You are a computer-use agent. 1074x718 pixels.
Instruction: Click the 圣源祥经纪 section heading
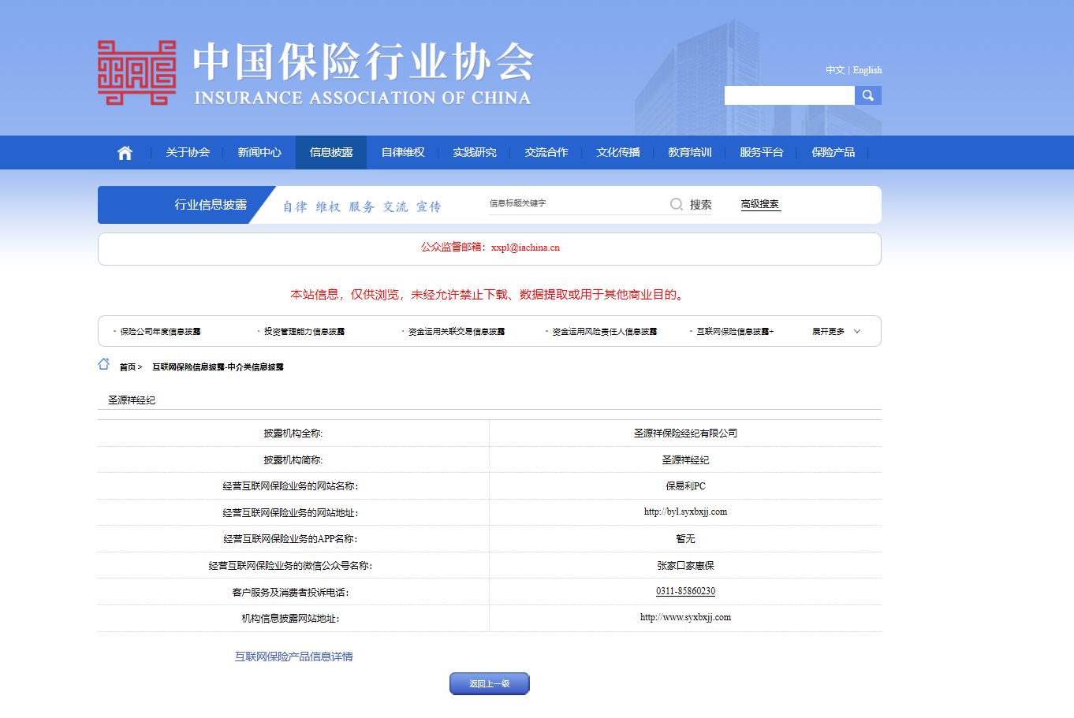pyautogui.click(x=132, y=400)
